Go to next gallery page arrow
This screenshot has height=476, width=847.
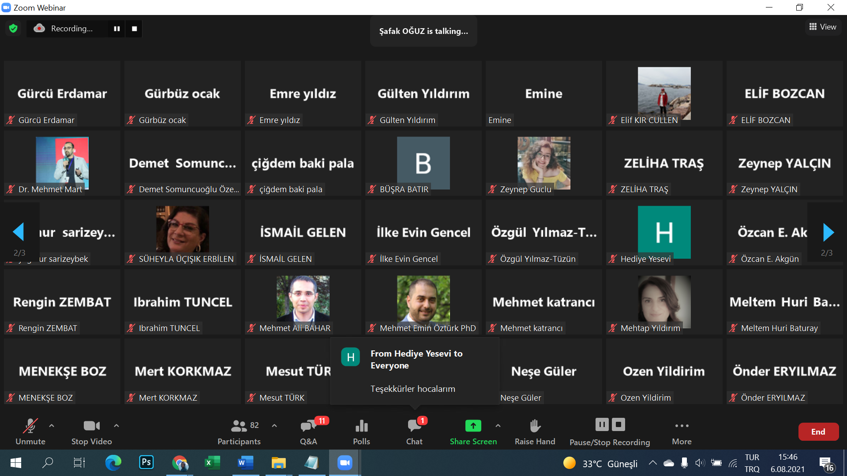point(828,232)
